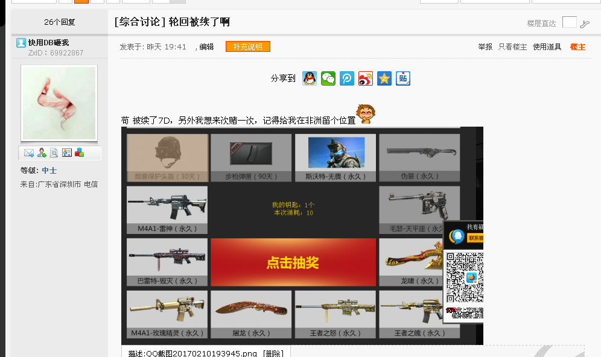The image size is (601, 357).
Task: Click the QR code in image
Action: coord(465,277)
